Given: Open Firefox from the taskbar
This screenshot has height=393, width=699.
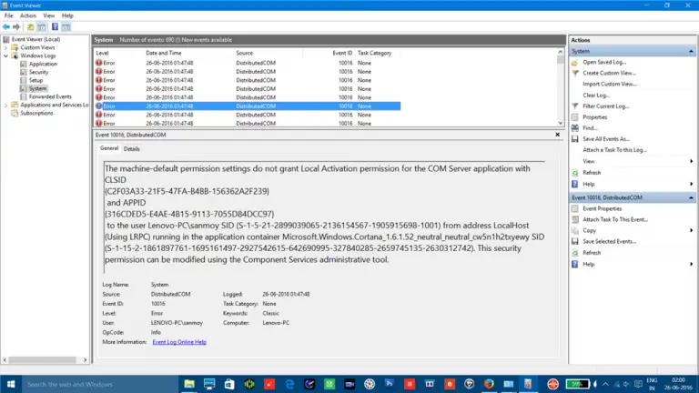Looking at the screenshot, I should click(x=489, y=384).
